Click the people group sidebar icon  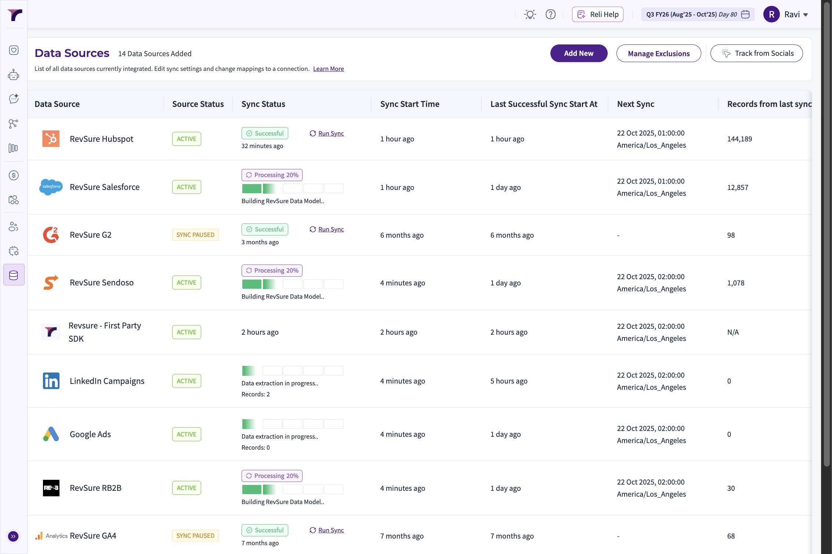click(14, 227)
